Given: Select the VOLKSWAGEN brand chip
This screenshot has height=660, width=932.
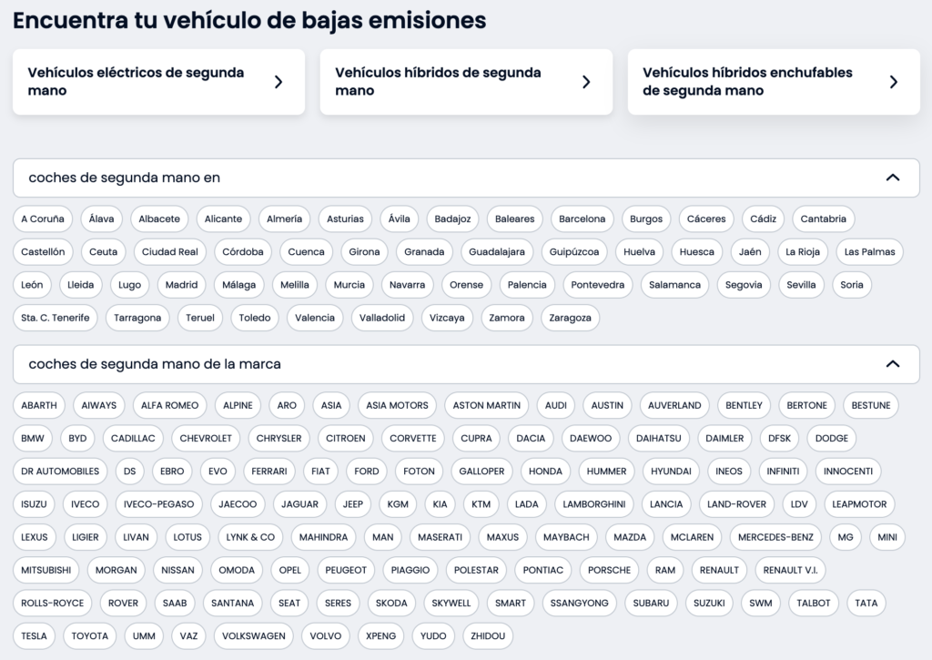Looking at the screenshot, I should 254,635.
